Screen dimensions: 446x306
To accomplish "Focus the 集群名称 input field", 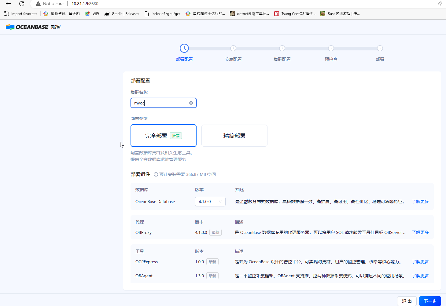I will 164,103.
